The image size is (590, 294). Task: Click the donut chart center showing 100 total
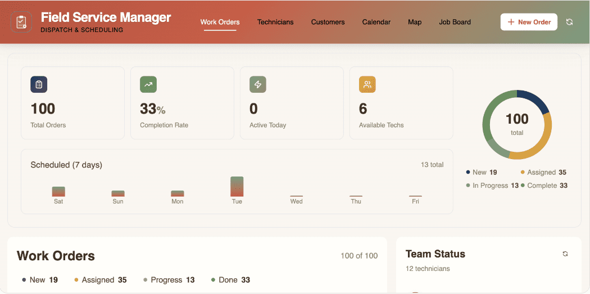517,124
